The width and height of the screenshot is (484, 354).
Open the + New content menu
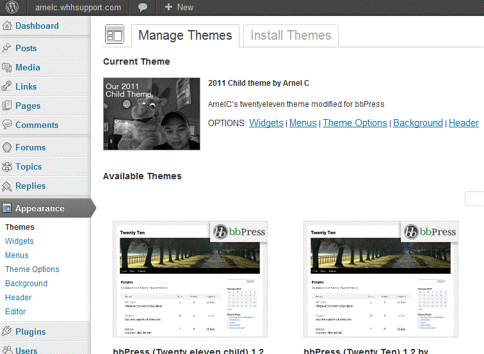point(179,8)
